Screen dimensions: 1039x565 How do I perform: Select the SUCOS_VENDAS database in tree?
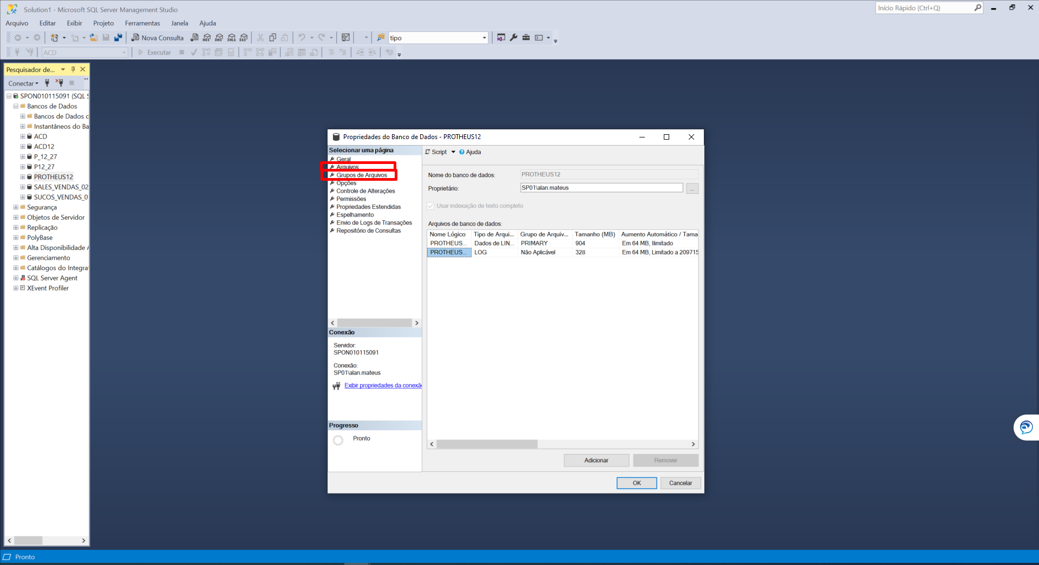click(60, 198)
